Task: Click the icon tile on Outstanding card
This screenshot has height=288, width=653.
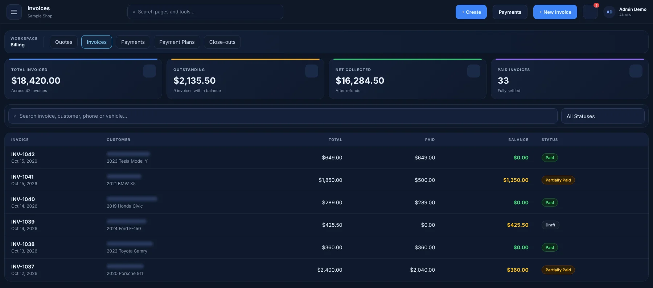Action: click(x=312, y=71)
